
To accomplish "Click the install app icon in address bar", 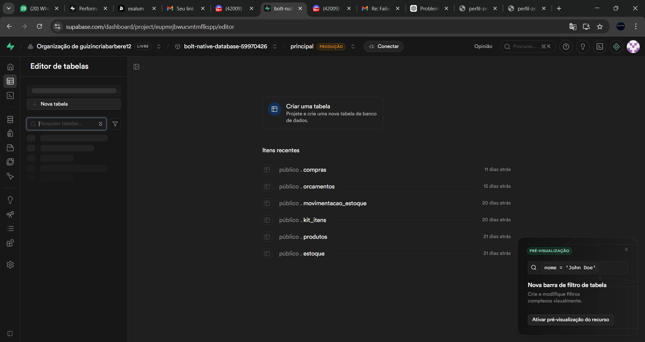I will (586, 27).
